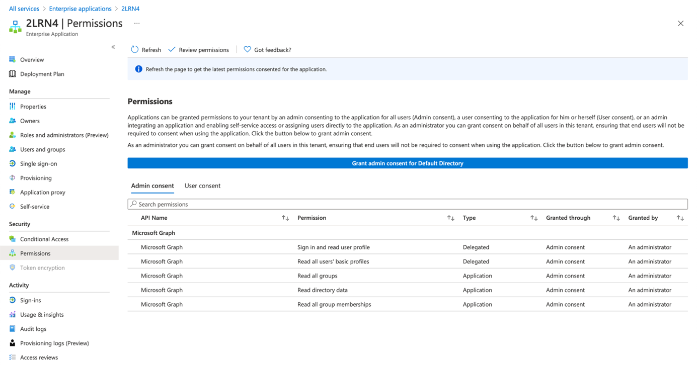Image resolution: width=697 pixels, height=365 pixels.
Task: Click the Owners people icon
Action: point(13,121)
